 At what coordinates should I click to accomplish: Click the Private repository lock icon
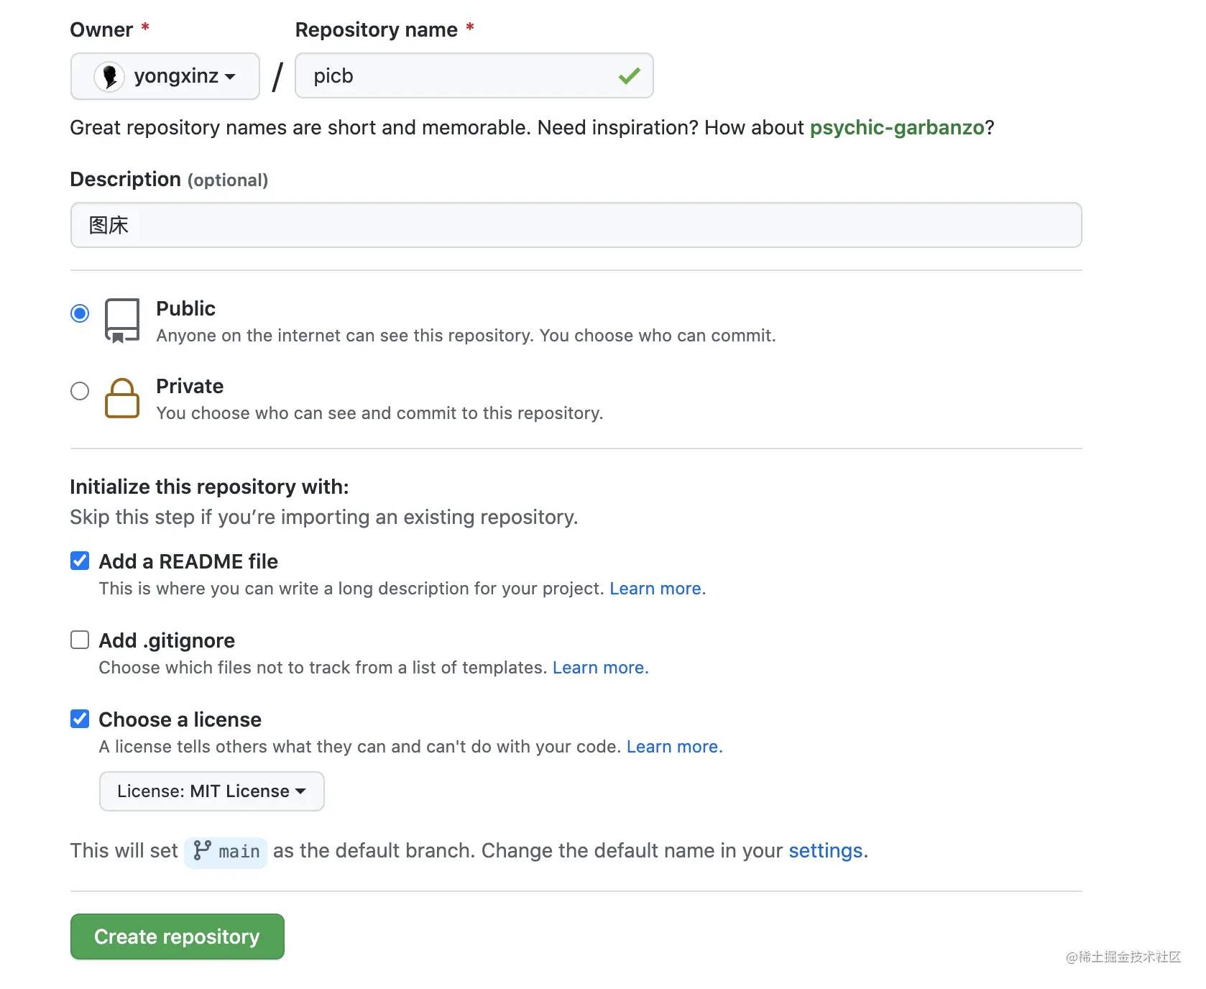122,398
